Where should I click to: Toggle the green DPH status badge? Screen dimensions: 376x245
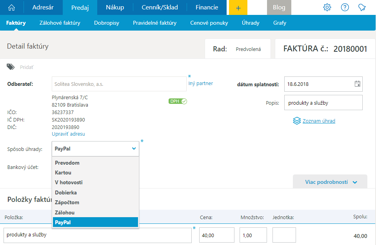178,101
